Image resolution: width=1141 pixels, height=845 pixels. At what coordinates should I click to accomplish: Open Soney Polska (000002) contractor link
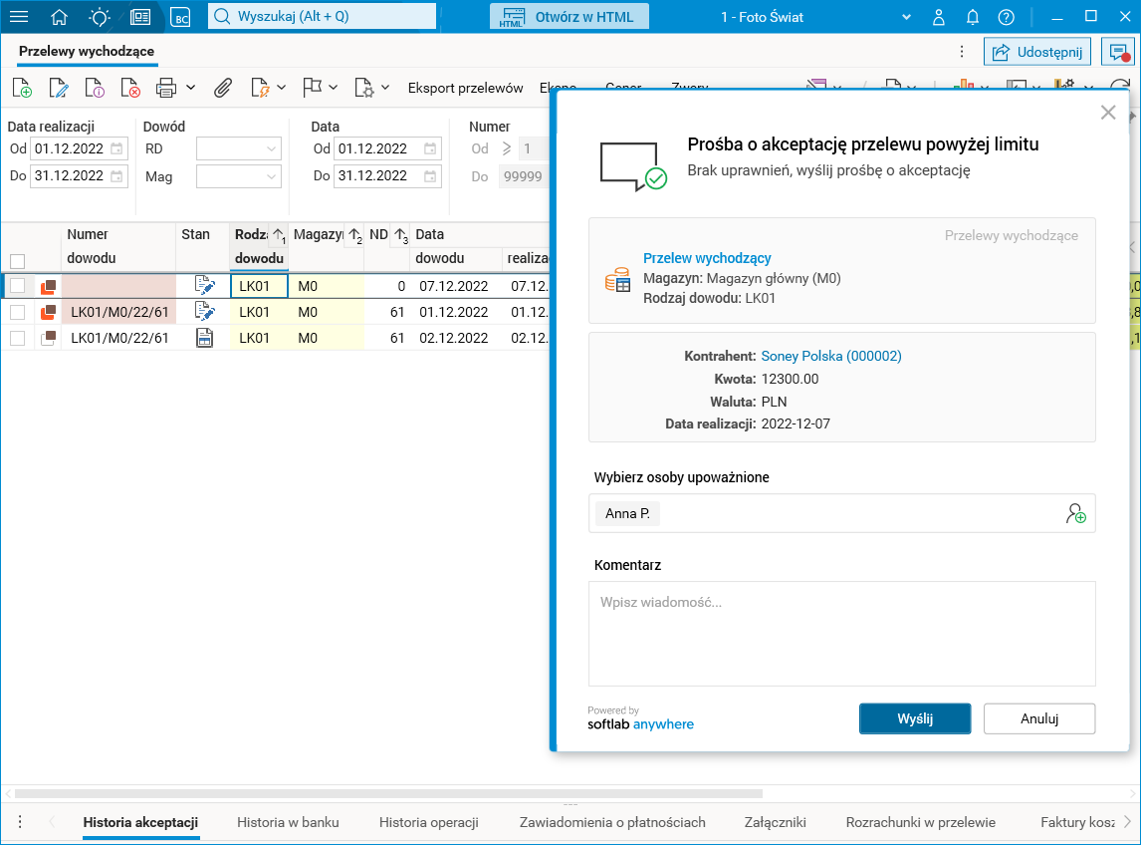pyautogui.click(x=831, y=356)
